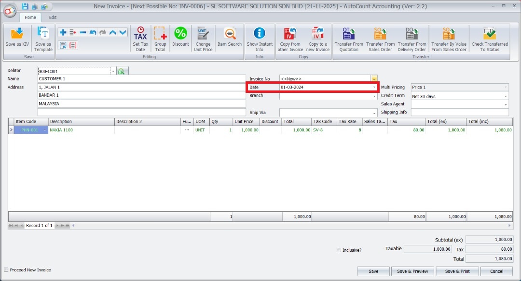Enable the Inclusive checkbox
The height and width of the screenshot is (281, 521).
coord(339,249)
